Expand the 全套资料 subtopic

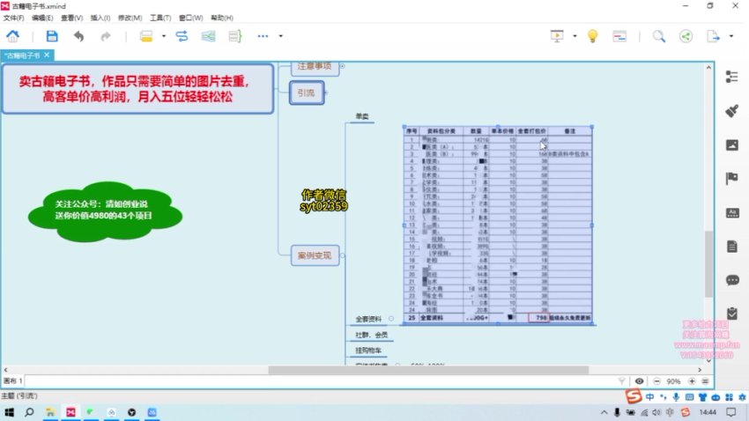(389, 318)
